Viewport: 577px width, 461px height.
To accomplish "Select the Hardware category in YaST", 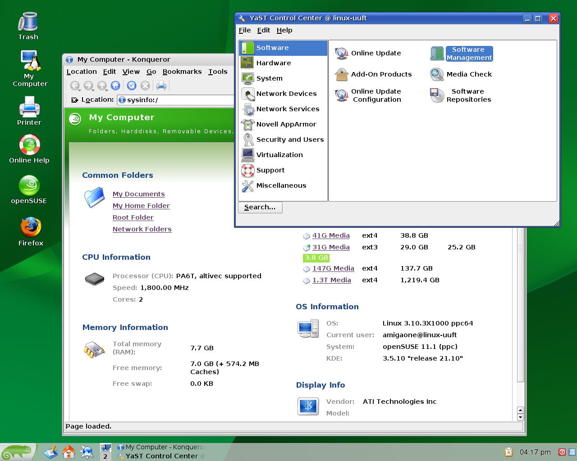I will click(x=283, y=63).
